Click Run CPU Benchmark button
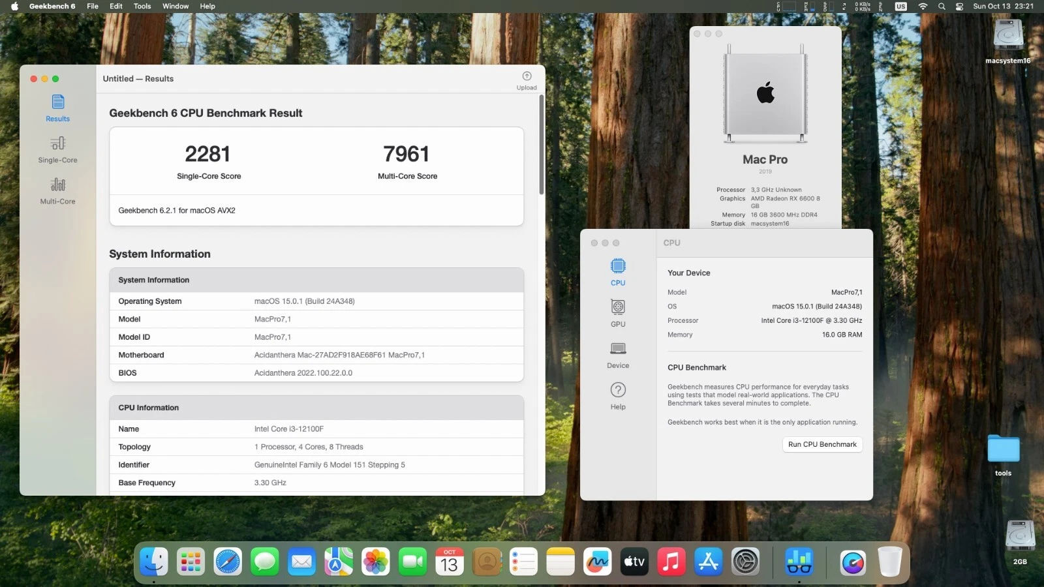 point(822,444)
